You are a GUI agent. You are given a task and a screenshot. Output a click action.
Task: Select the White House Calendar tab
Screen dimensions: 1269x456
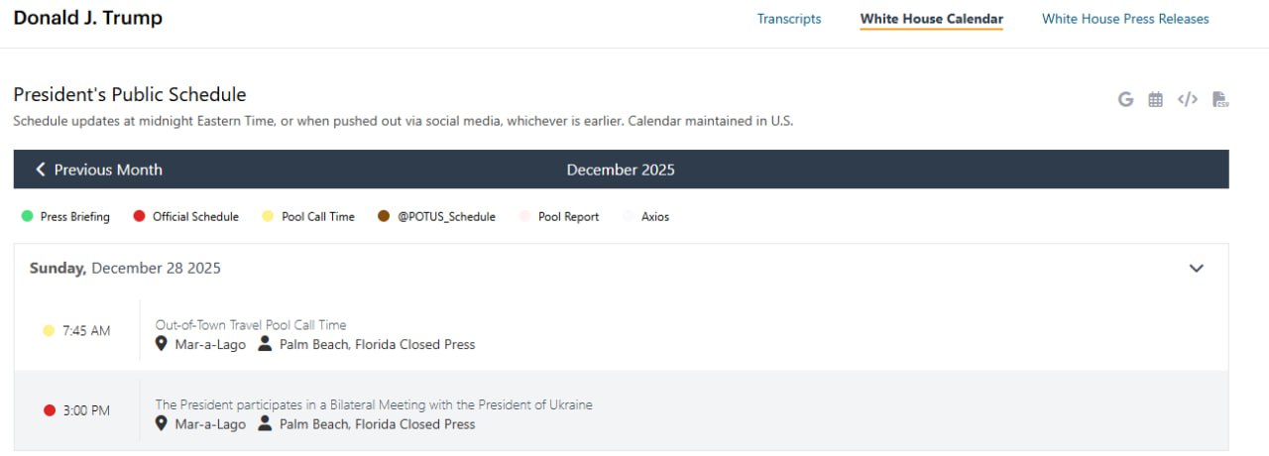click(931, 19)
